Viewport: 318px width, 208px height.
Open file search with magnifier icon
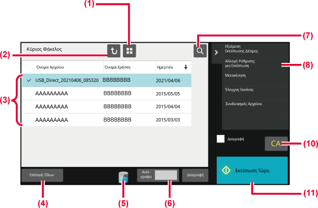200,51
